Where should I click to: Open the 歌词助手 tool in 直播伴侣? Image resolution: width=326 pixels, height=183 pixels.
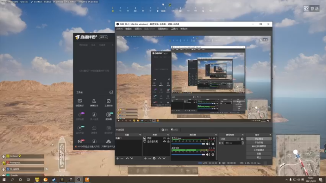(x=108, y=130)
